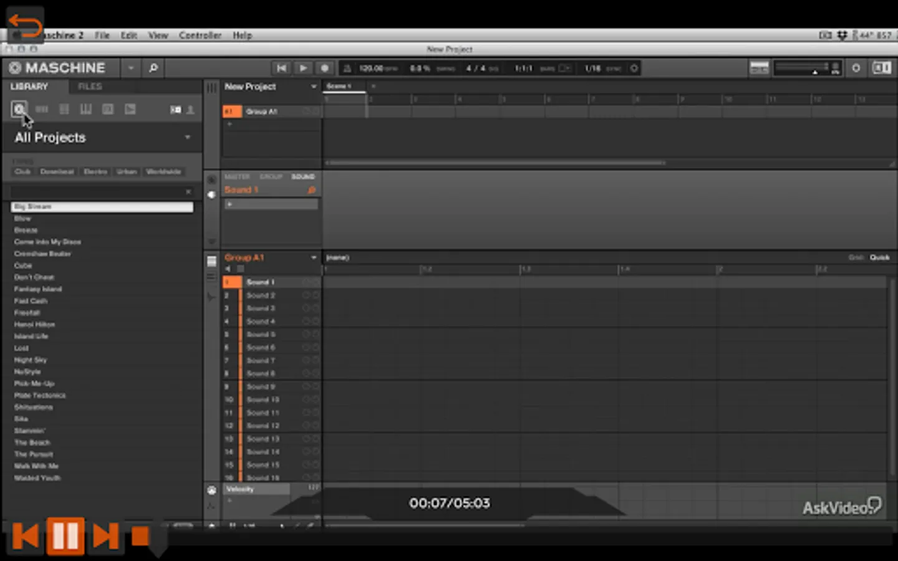Open the Help menu
Image resolution: width=898 pixels, height=561 pixels.
coord(243,36)
